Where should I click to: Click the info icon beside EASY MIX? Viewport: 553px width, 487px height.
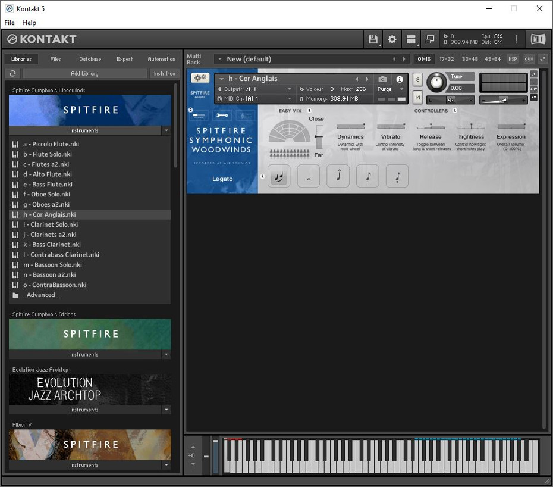click(309, 111)
